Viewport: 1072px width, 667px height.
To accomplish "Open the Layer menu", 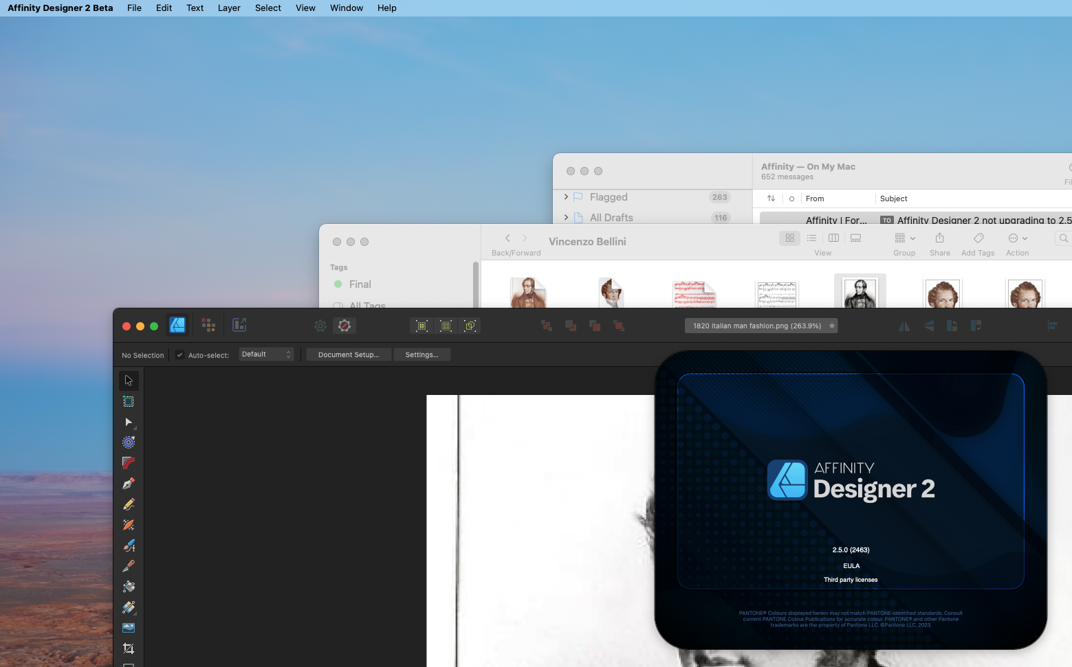I will (229, 8).
